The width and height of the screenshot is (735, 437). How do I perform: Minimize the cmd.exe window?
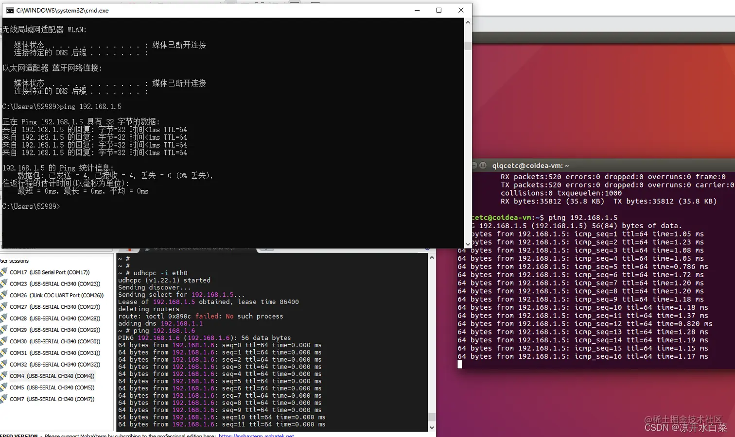coord(417,10)
